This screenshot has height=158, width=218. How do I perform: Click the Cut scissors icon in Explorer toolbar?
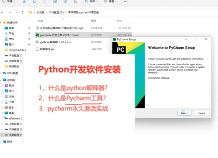tap(24, 1)
